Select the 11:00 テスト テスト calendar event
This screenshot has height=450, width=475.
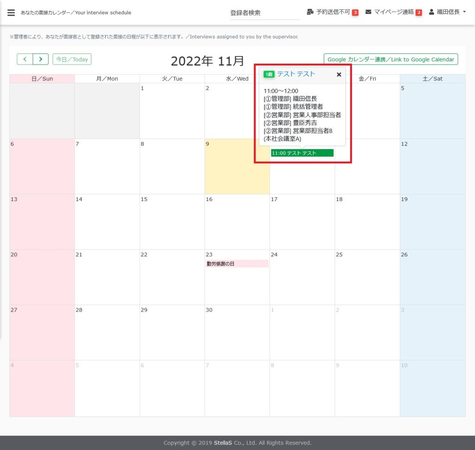pos(302,153)
